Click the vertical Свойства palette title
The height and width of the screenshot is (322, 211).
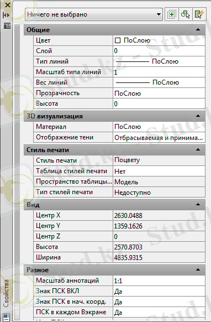(7, 293)
